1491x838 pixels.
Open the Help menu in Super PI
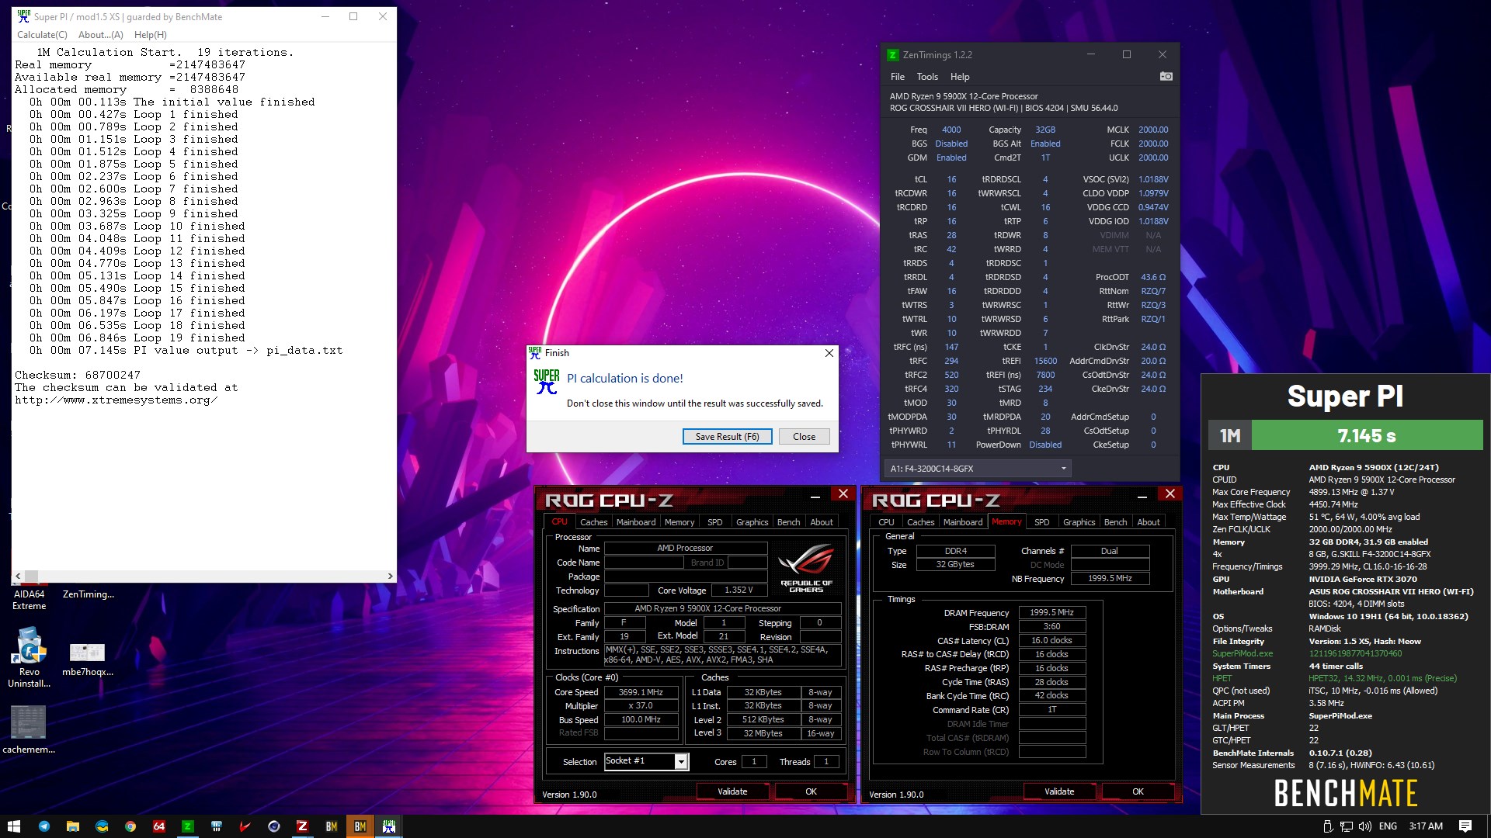pos(151,35)
